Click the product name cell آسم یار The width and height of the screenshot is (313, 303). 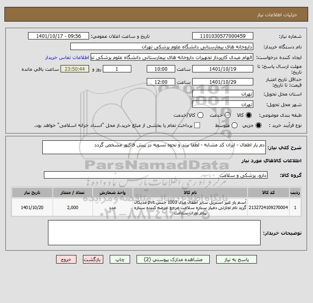click(x=190, y=207)
